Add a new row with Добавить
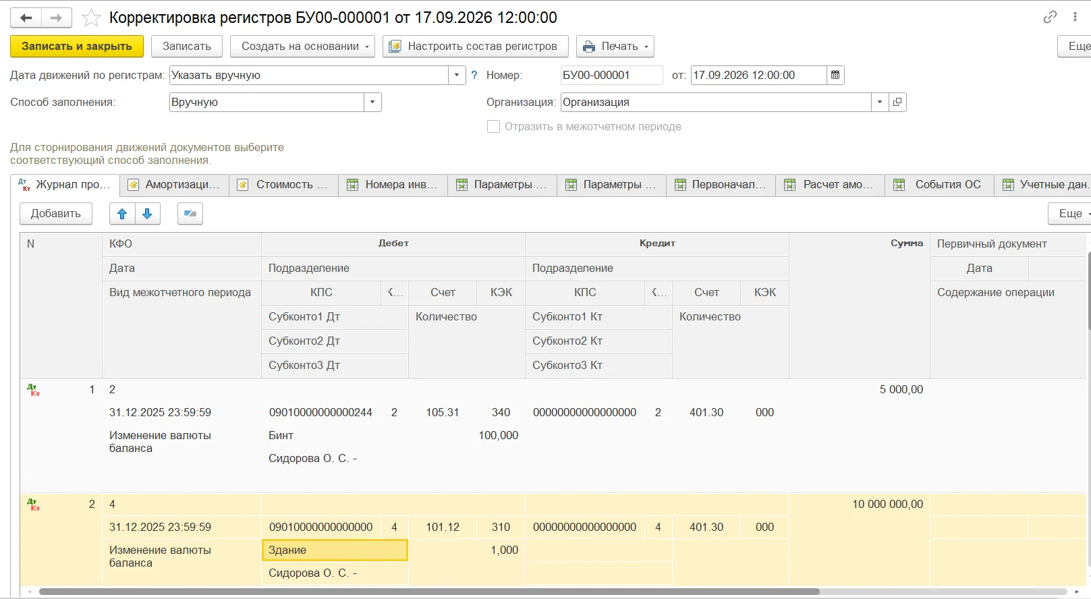The width and height of the screenshot is (1091, 599). 56,214
